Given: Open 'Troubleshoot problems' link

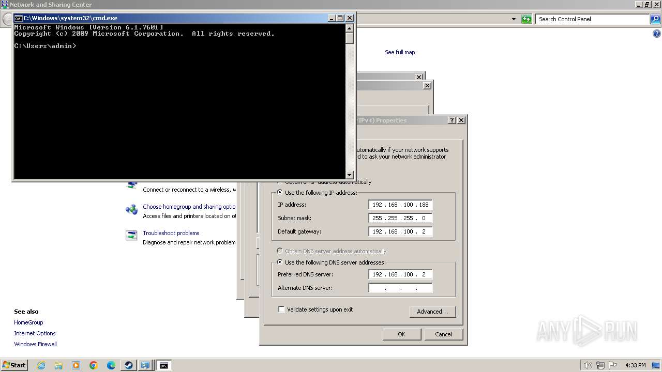Looking at the screenshot, I should pos(171,233).
